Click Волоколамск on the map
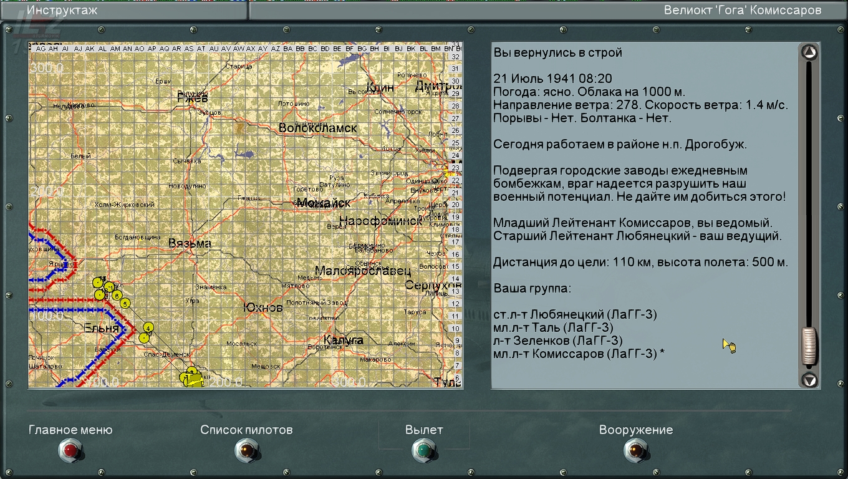The width and height of the screenshot is (848, 479). pos(318,128)
